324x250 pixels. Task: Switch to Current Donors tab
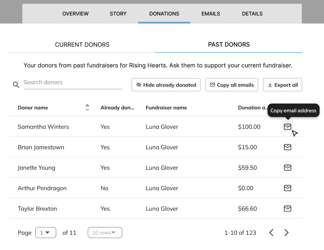[x=82, y=45]
